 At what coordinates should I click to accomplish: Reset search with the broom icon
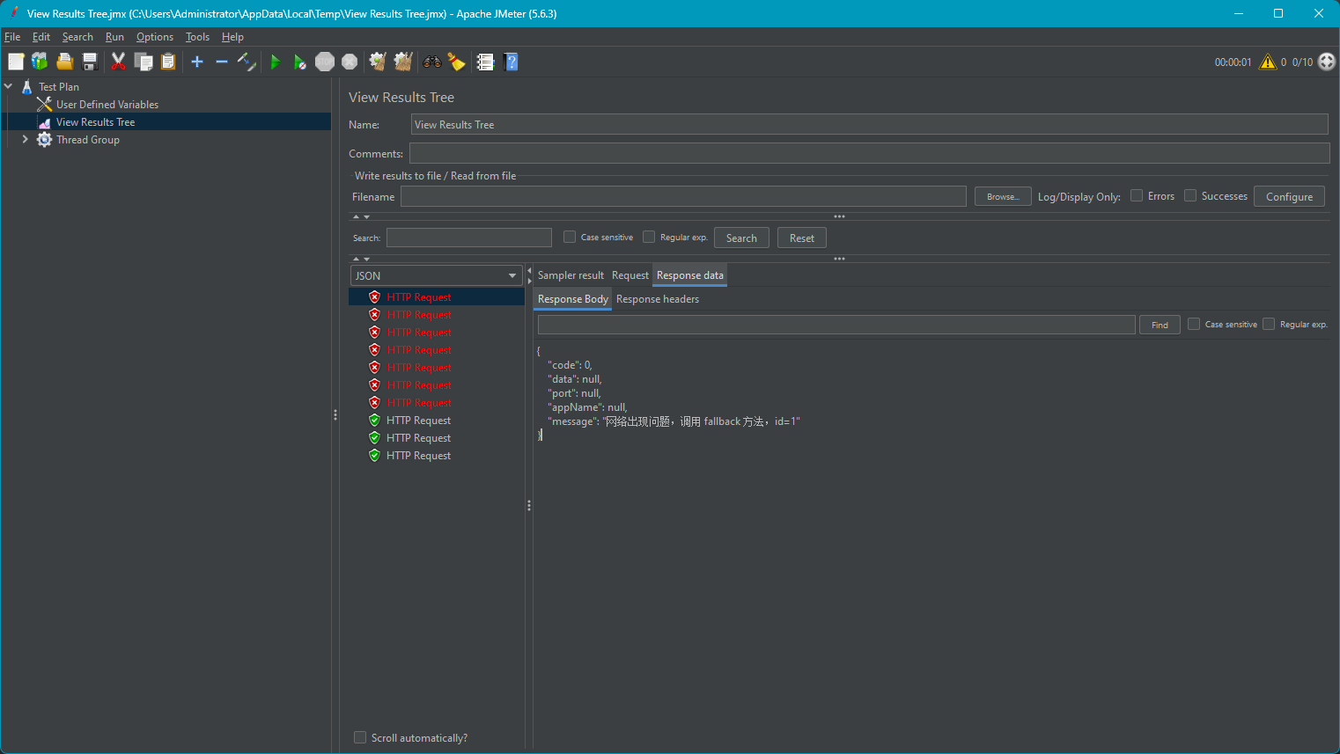[457, 62]
